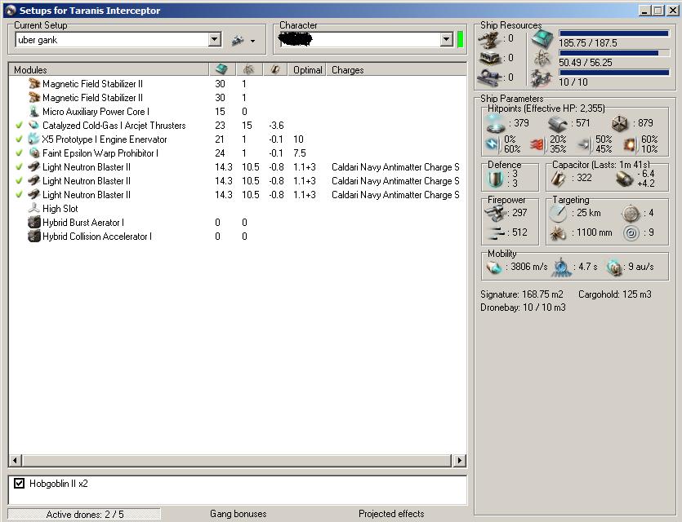Toggle checkmark for Catalyzed Cold-Gas I Arcjet Thrusters
Screen dimensions: 682x522
(19, 125)
